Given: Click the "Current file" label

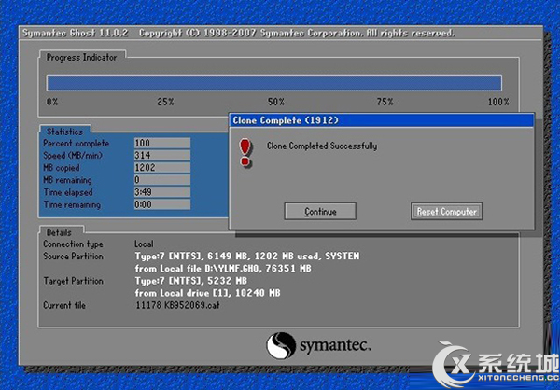Looking at the screenshot, I should pos(64,305).
